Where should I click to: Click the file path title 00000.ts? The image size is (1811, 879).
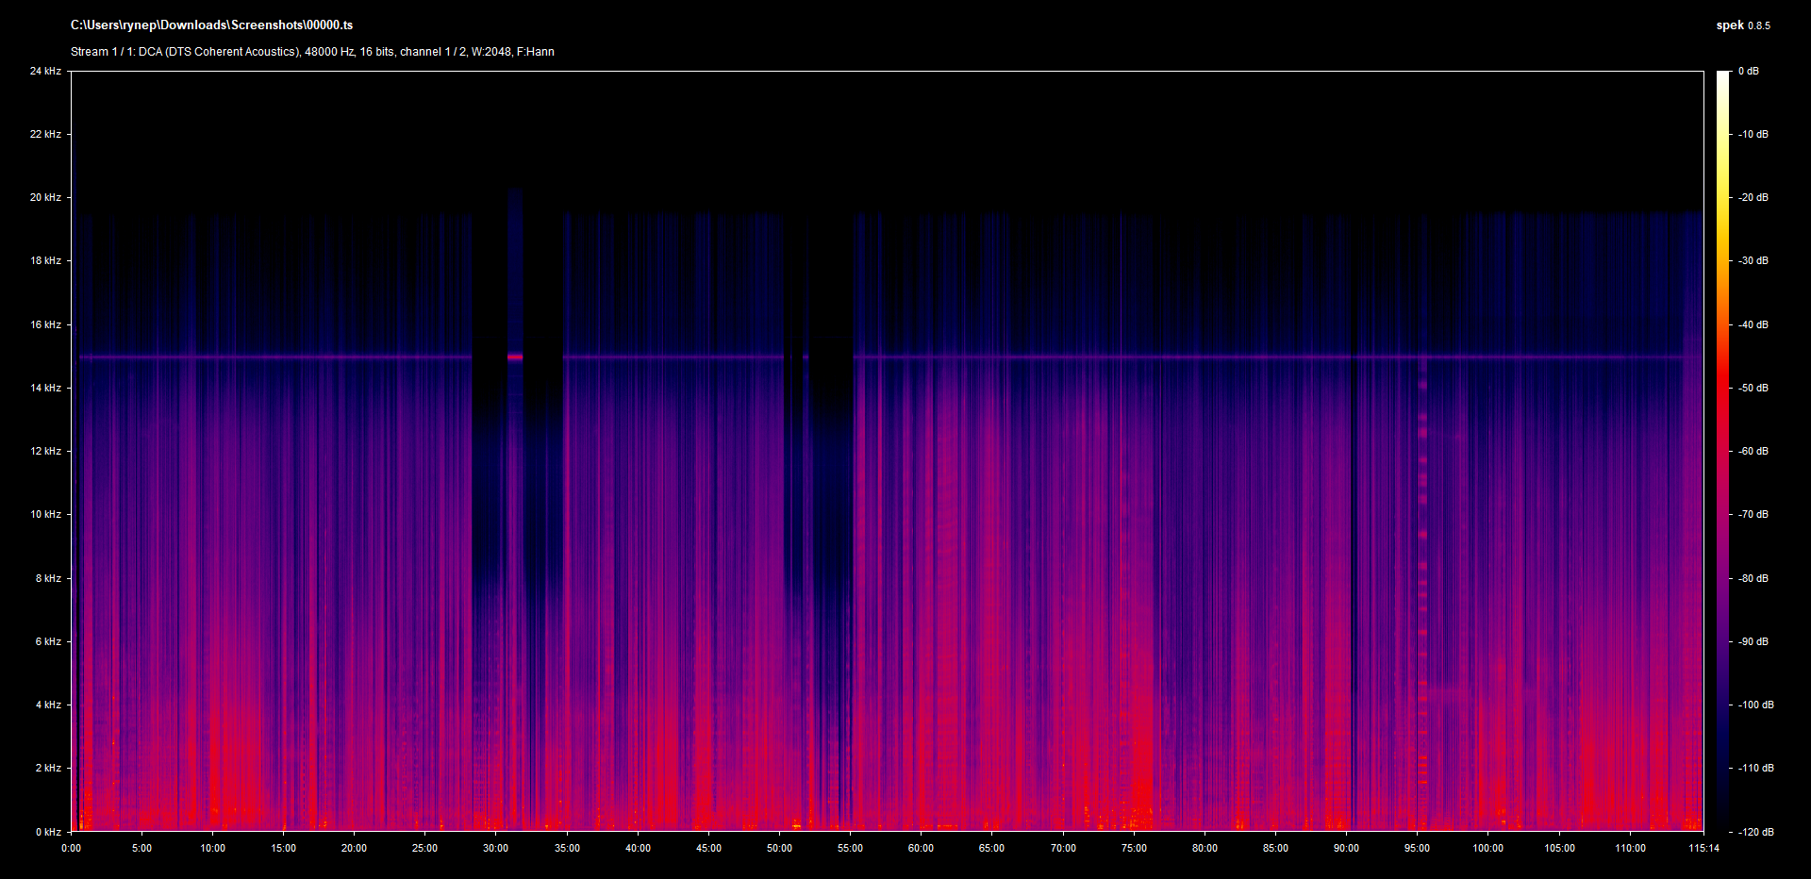211,25
